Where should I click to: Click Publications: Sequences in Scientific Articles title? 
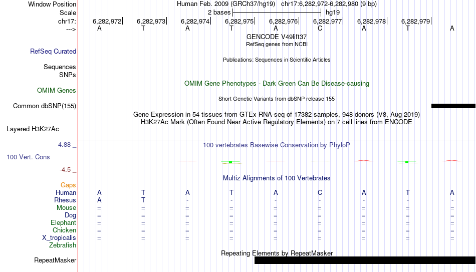pos(277,60)
